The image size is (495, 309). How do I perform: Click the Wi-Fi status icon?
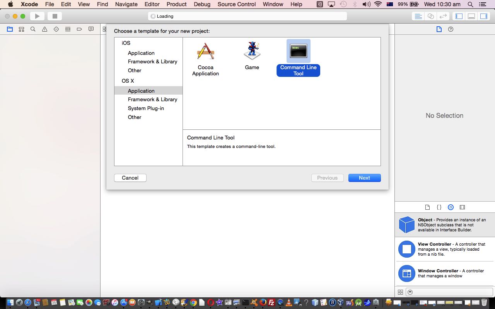click(x=378, y=4)
